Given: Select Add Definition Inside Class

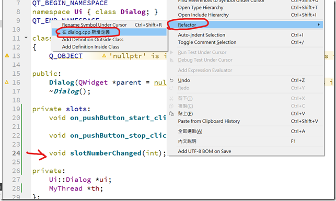Looking at the screenshot, I should (109, 46).
